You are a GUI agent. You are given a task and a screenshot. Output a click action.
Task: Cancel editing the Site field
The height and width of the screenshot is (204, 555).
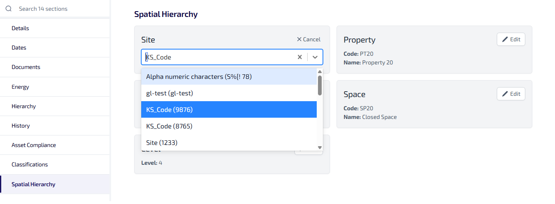pyautogui.click(x=308, y=40)
